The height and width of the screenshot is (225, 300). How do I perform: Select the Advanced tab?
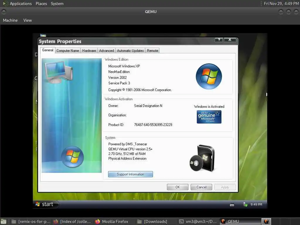tap(106, 51)
